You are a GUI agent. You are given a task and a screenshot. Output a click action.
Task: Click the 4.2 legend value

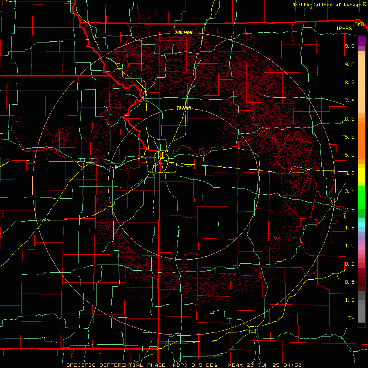click(350, 173)
